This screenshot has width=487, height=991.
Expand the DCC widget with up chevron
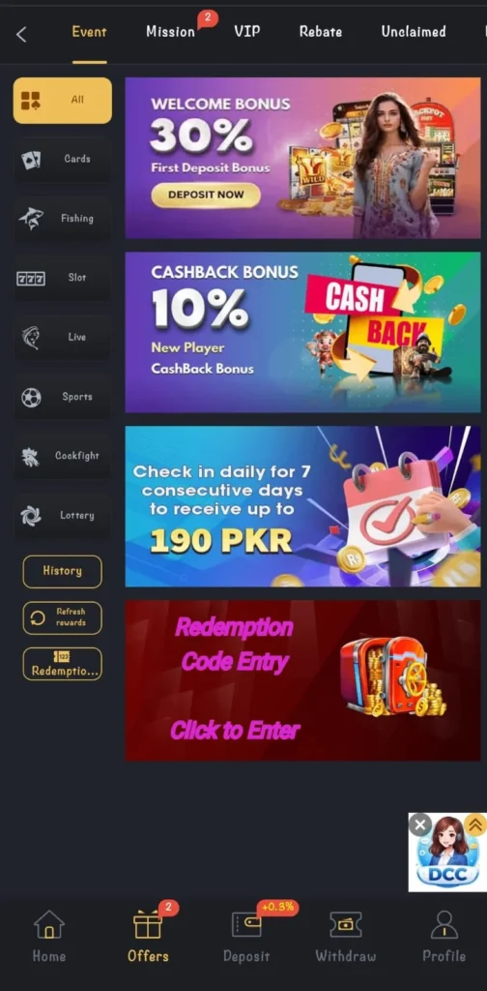point(476,825)
